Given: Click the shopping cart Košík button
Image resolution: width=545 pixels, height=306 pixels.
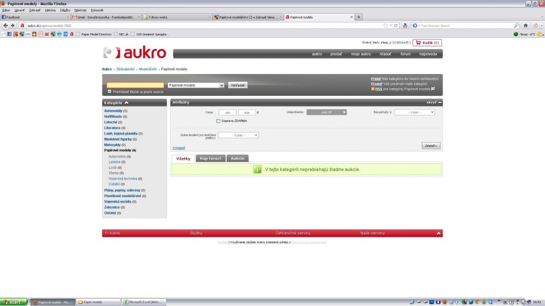Looking at the screenshot, I should 427,42.
